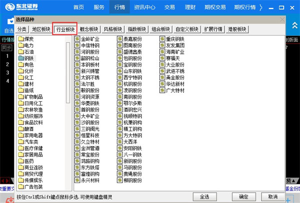Select stock 金岭矿业
The image size is (300, 203).
pyautogui.click(x=90, y=38)
